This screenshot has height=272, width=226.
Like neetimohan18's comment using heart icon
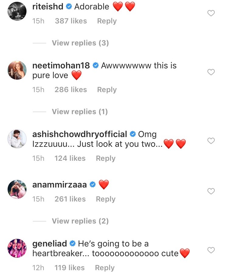point(211,72)
